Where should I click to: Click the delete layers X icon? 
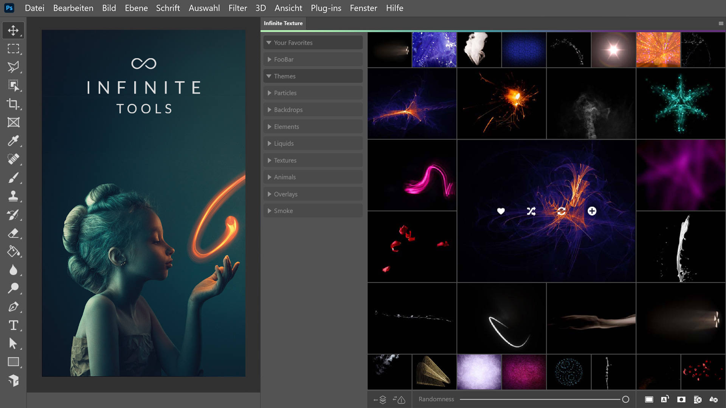coord(698,399)
